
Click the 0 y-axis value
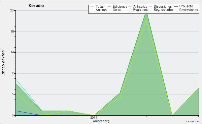(x=13, y=115)
